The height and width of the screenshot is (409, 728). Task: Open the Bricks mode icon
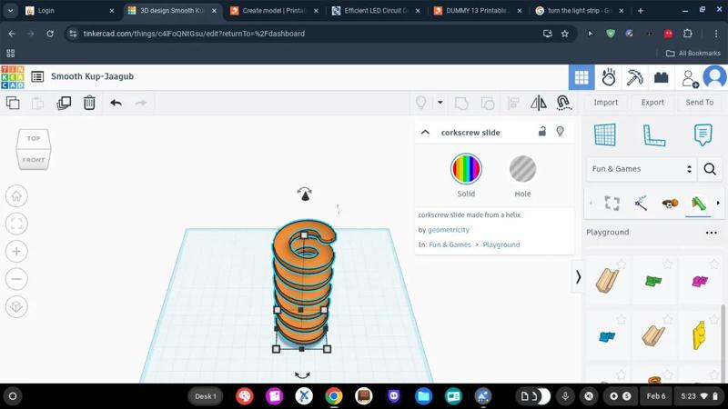[x=662, y=77]
